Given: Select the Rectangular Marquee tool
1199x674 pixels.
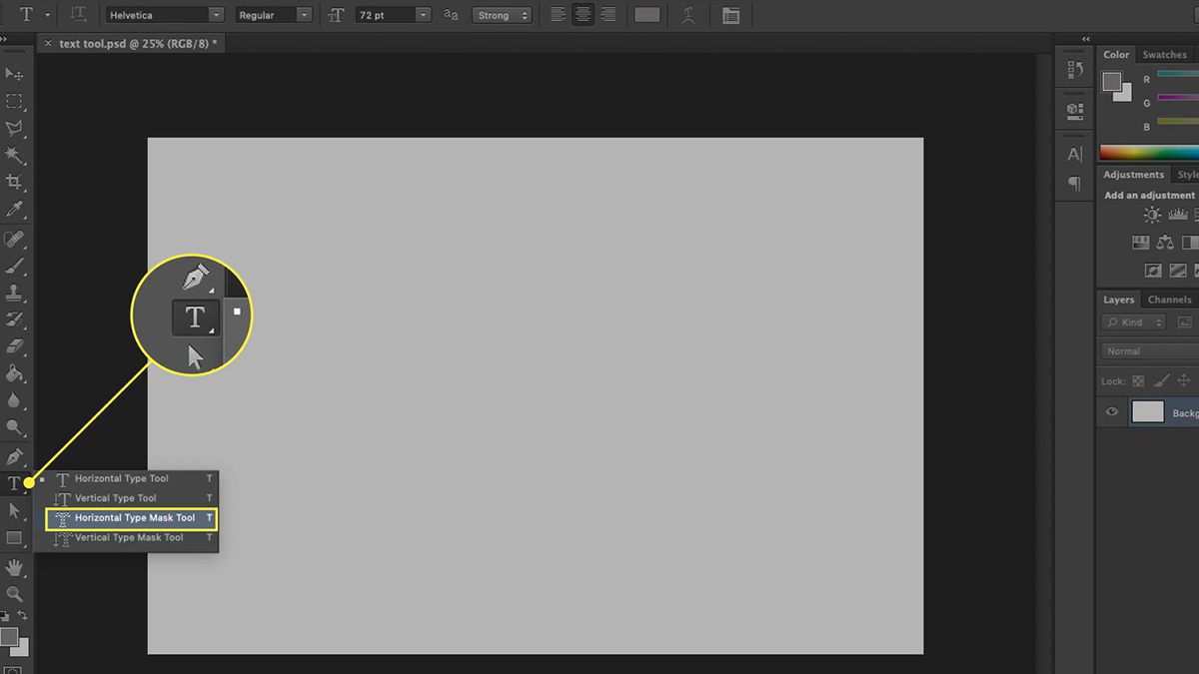Looking at the screenshot, I should pos(14,101).
